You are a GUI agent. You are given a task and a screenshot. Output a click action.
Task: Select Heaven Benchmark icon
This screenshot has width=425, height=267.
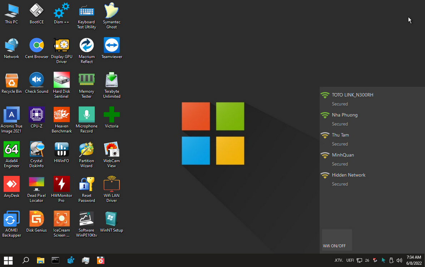pos(61,120)
